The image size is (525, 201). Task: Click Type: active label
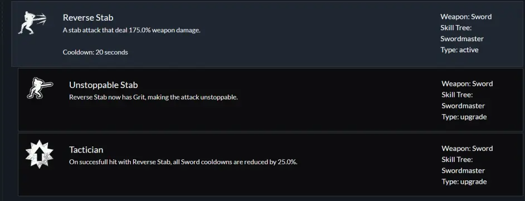(459, 50)
